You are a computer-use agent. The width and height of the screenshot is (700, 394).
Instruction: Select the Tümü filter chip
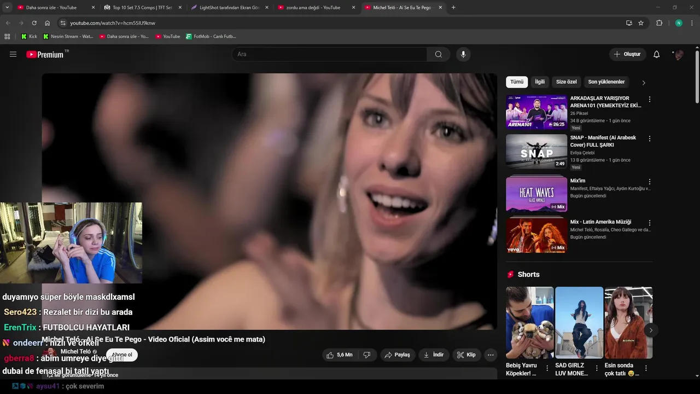coord(517,82)
